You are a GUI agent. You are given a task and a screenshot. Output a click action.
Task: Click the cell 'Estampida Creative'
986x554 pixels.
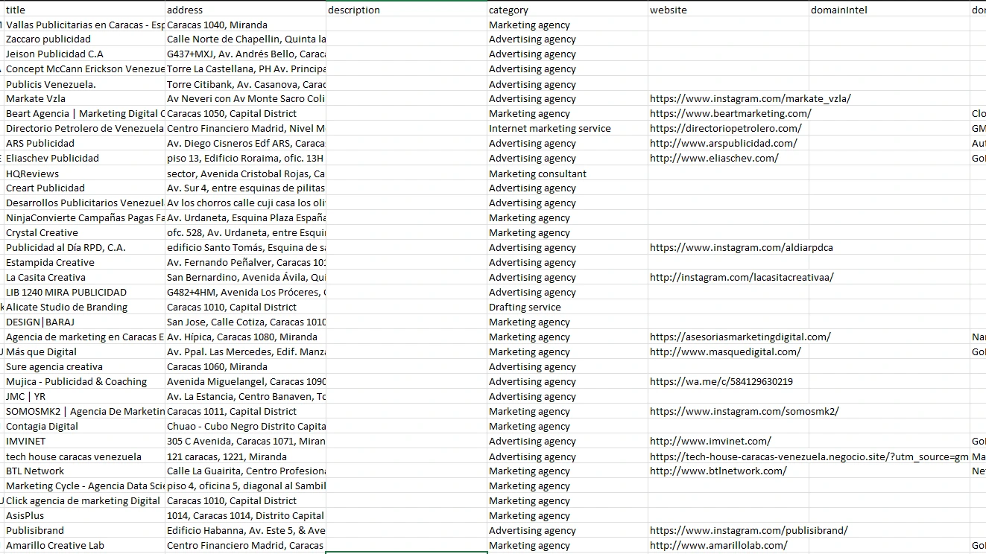click(84, 263)
